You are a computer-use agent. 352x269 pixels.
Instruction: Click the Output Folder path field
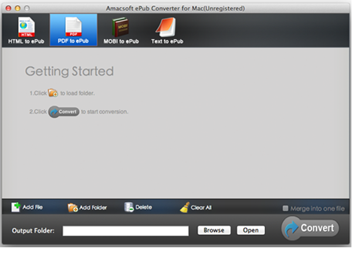tap(126, 231)
